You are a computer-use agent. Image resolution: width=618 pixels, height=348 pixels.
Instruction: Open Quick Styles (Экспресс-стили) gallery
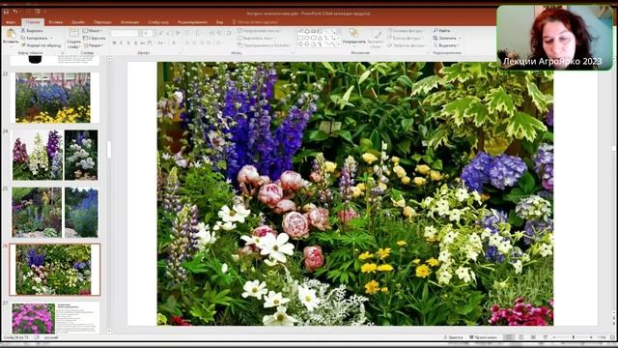[x=376, y=38]
